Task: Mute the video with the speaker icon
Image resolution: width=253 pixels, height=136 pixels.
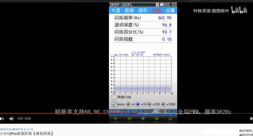Action: tap(11, 119)
